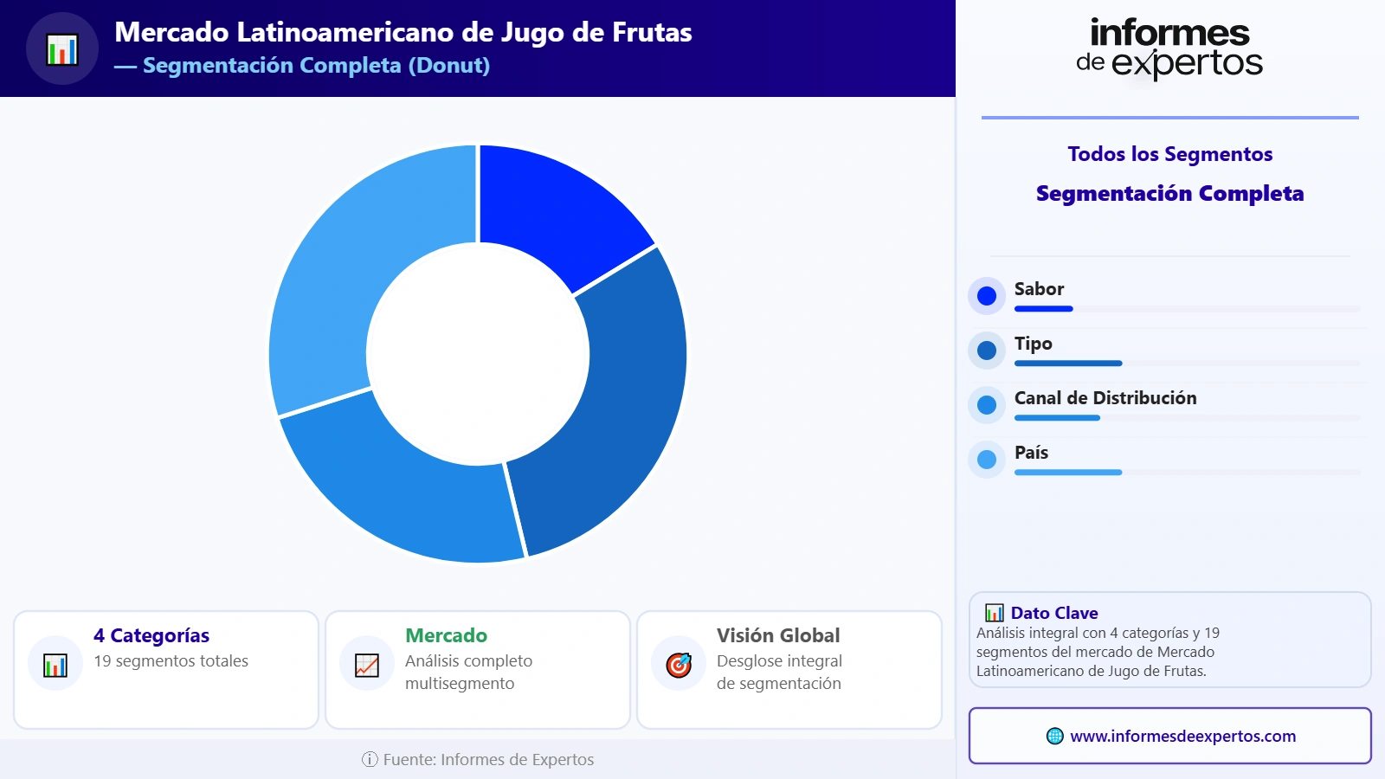Click the trend chart icon beside Mercado
This screenshot has width=1385, height=779.
pyautogui.click(x=367, y=665)
